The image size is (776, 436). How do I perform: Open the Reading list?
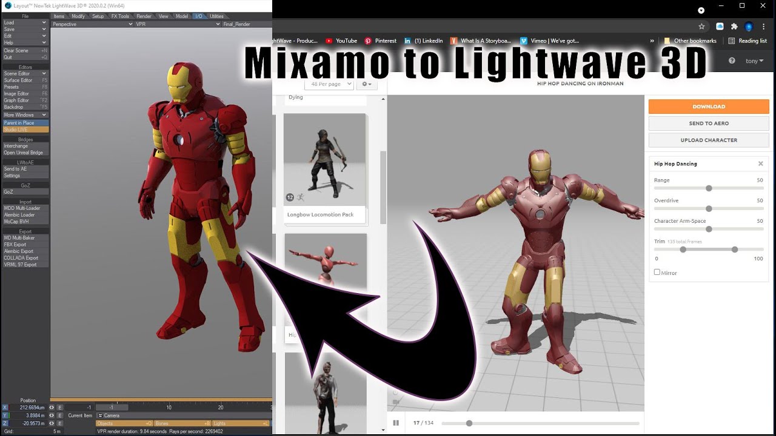pos(748,41)
